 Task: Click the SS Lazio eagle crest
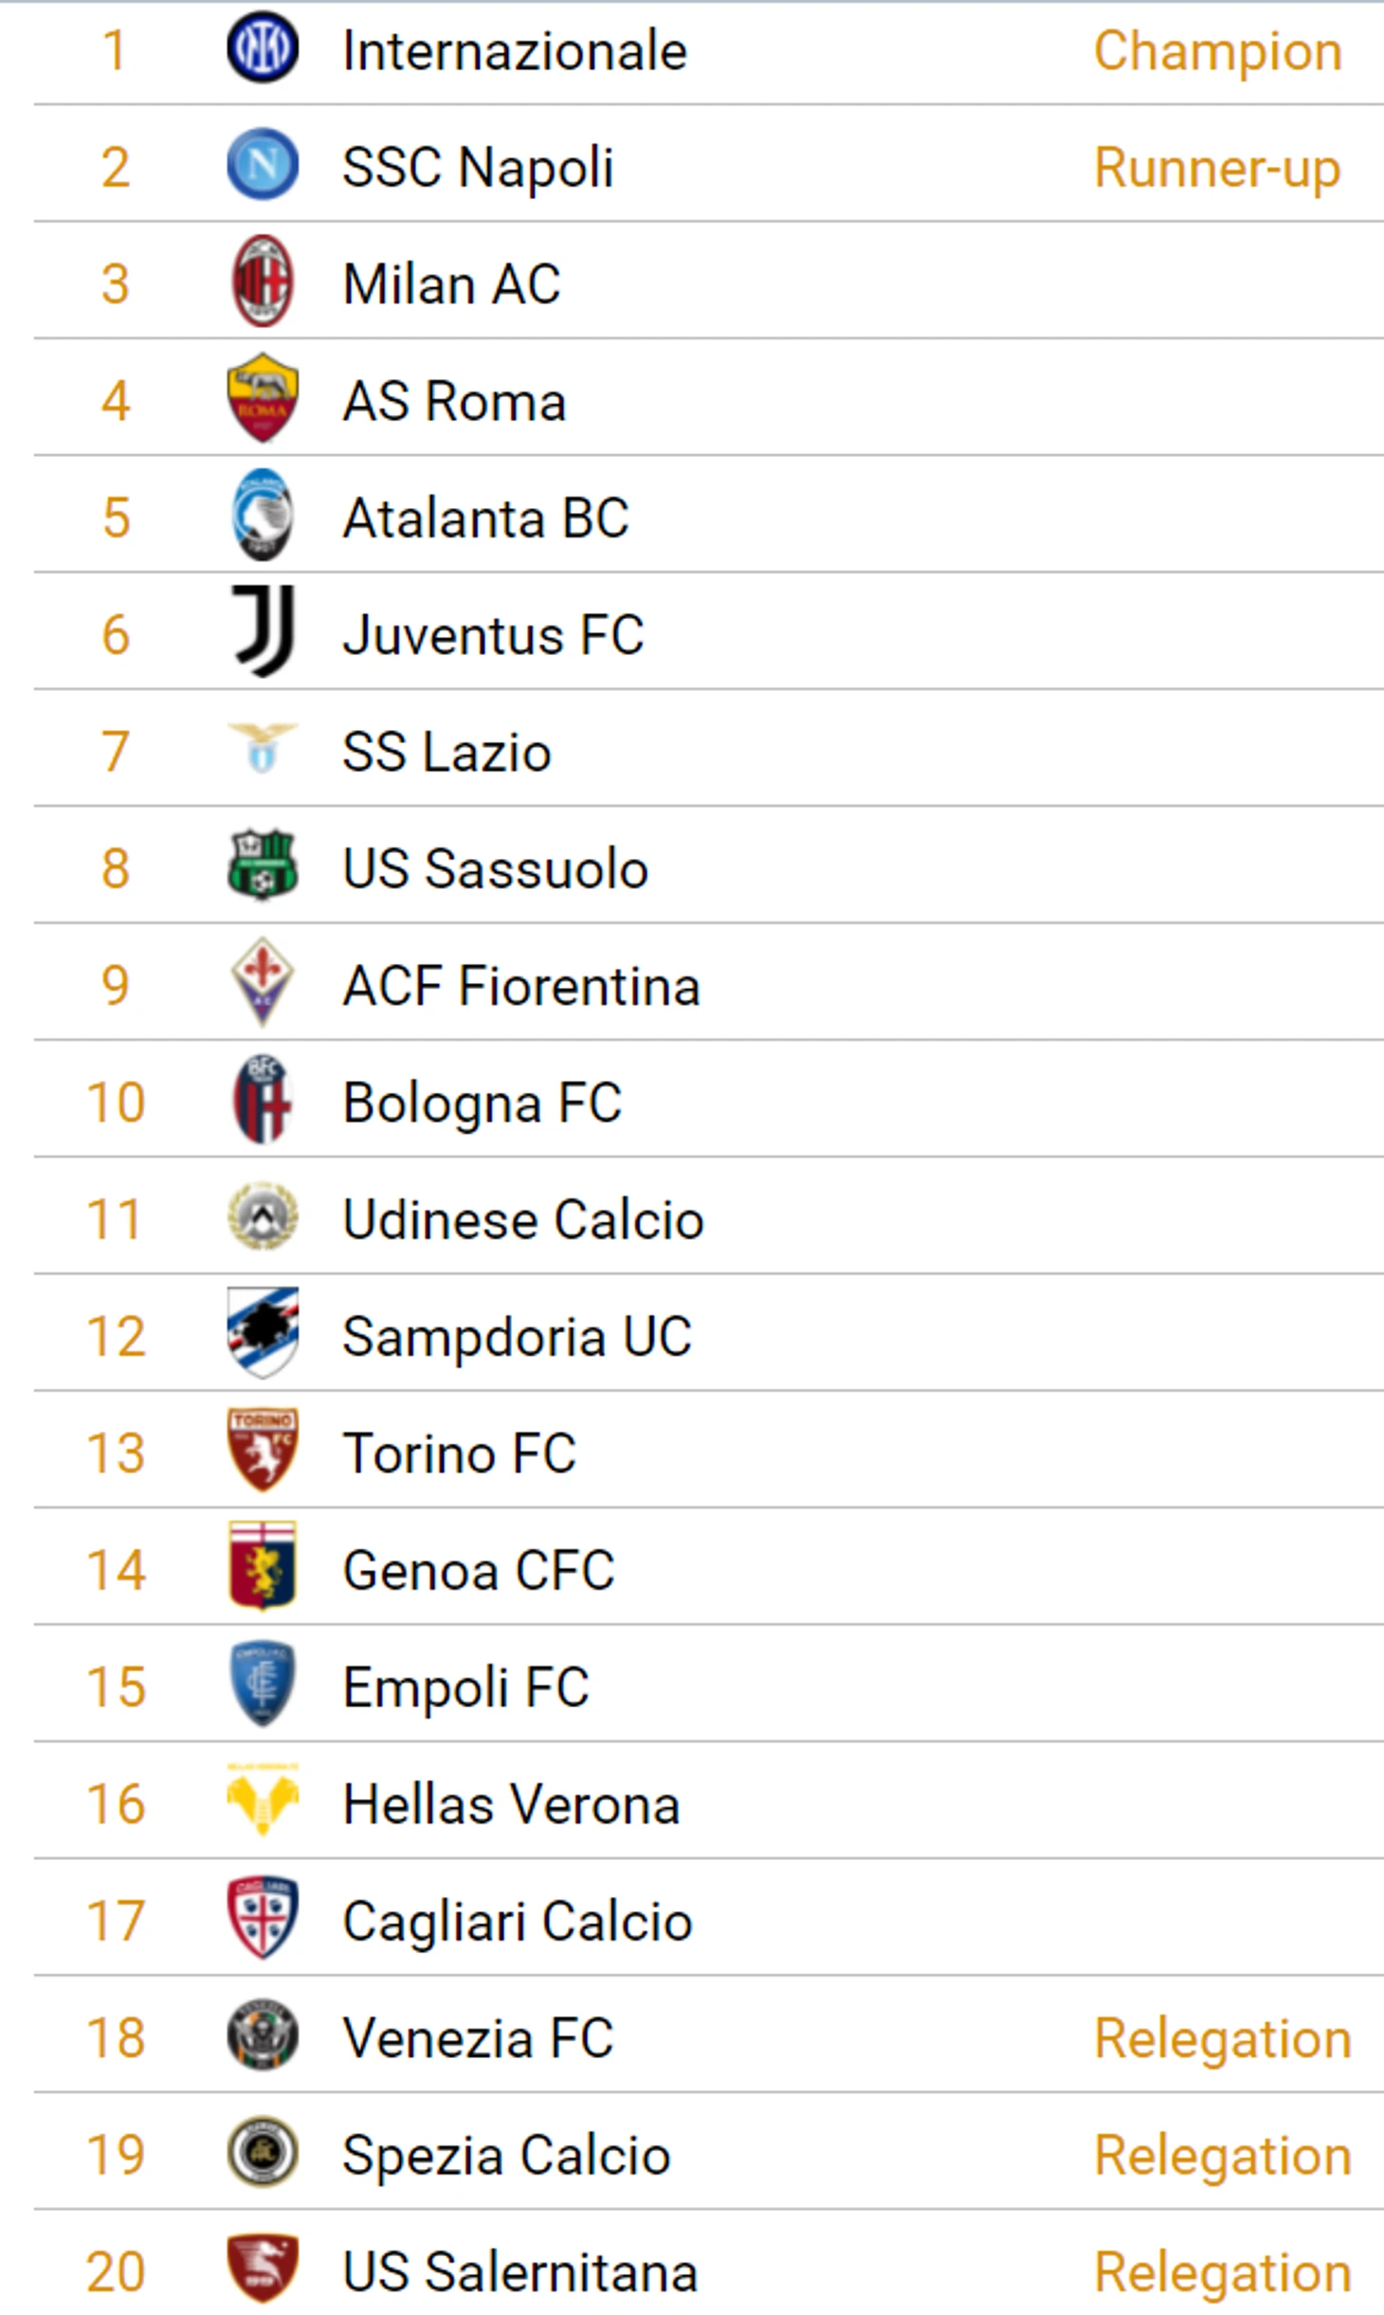point(263,749)
